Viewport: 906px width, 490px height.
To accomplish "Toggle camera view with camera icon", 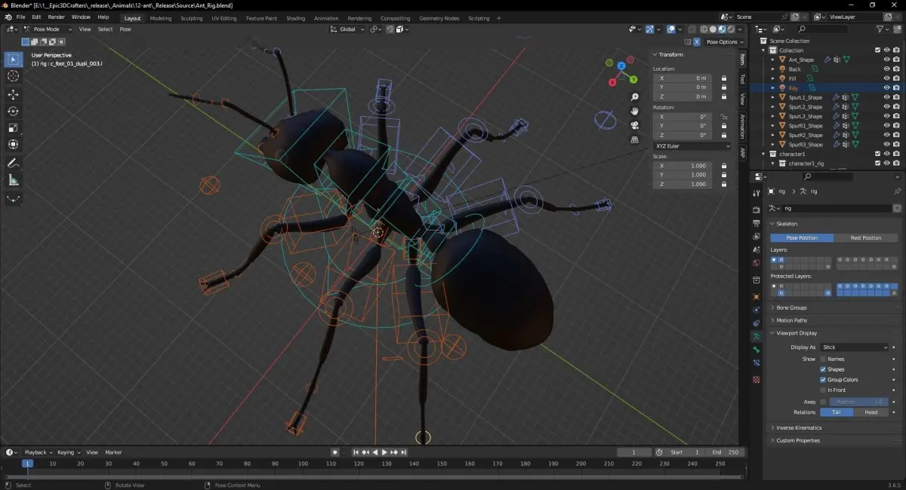I will [635, 125].
